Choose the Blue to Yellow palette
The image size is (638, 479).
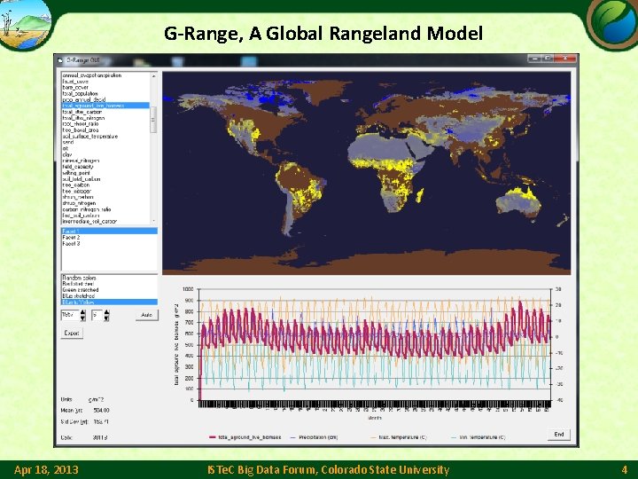pos(109,302)
